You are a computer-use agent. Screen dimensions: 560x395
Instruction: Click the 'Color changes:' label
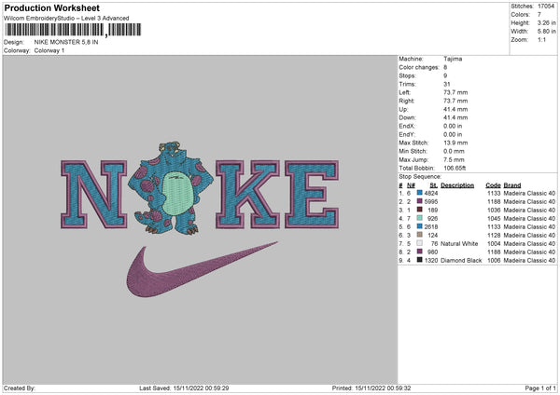(x=419, y=67)
